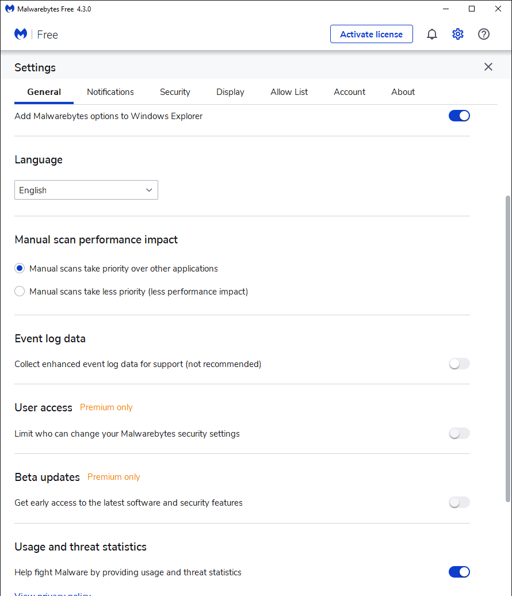512x596 pixels.
Task: Select manual scans take less priority
Action: tap(20, 292)
